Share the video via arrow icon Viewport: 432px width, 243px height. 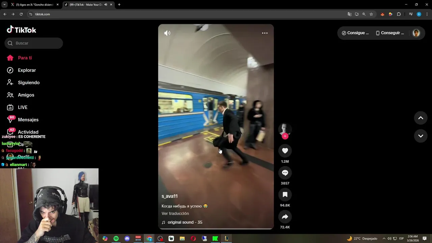[285, 217]
